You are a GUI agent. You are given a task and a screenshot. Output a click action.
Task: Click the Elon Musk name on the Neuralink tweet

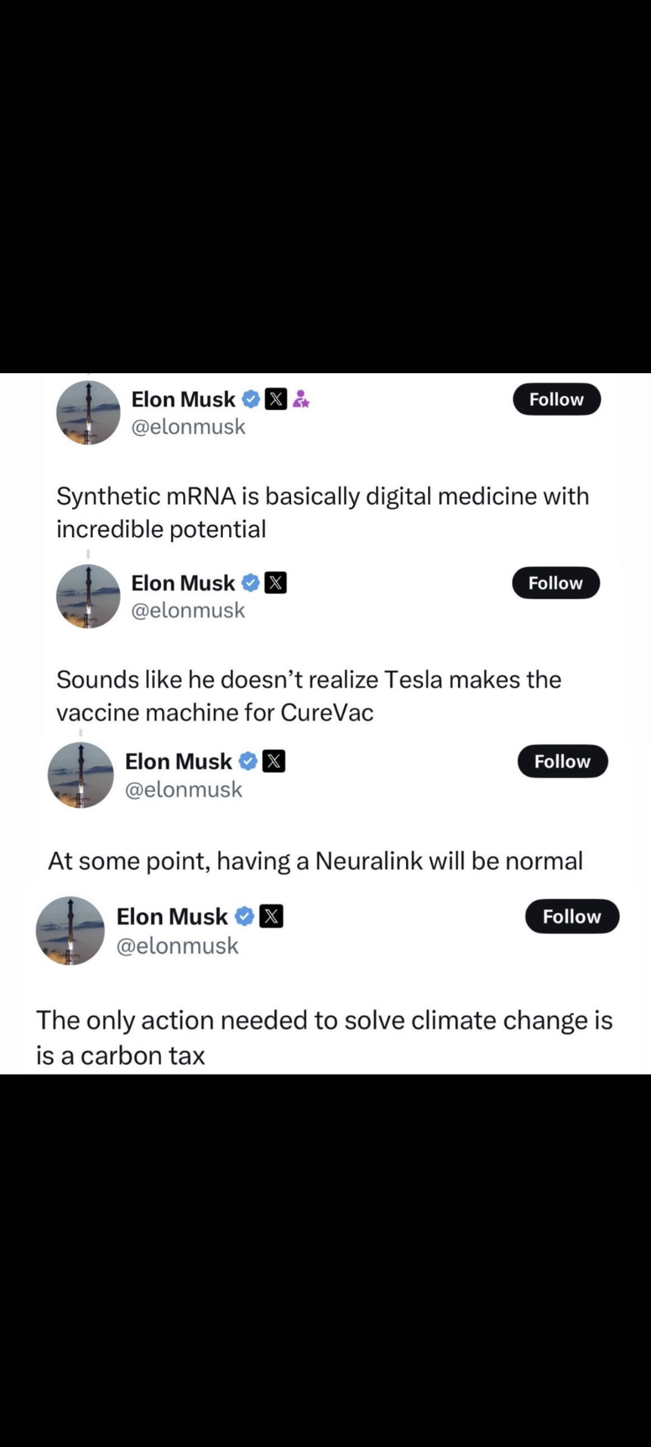click(178, 761)
